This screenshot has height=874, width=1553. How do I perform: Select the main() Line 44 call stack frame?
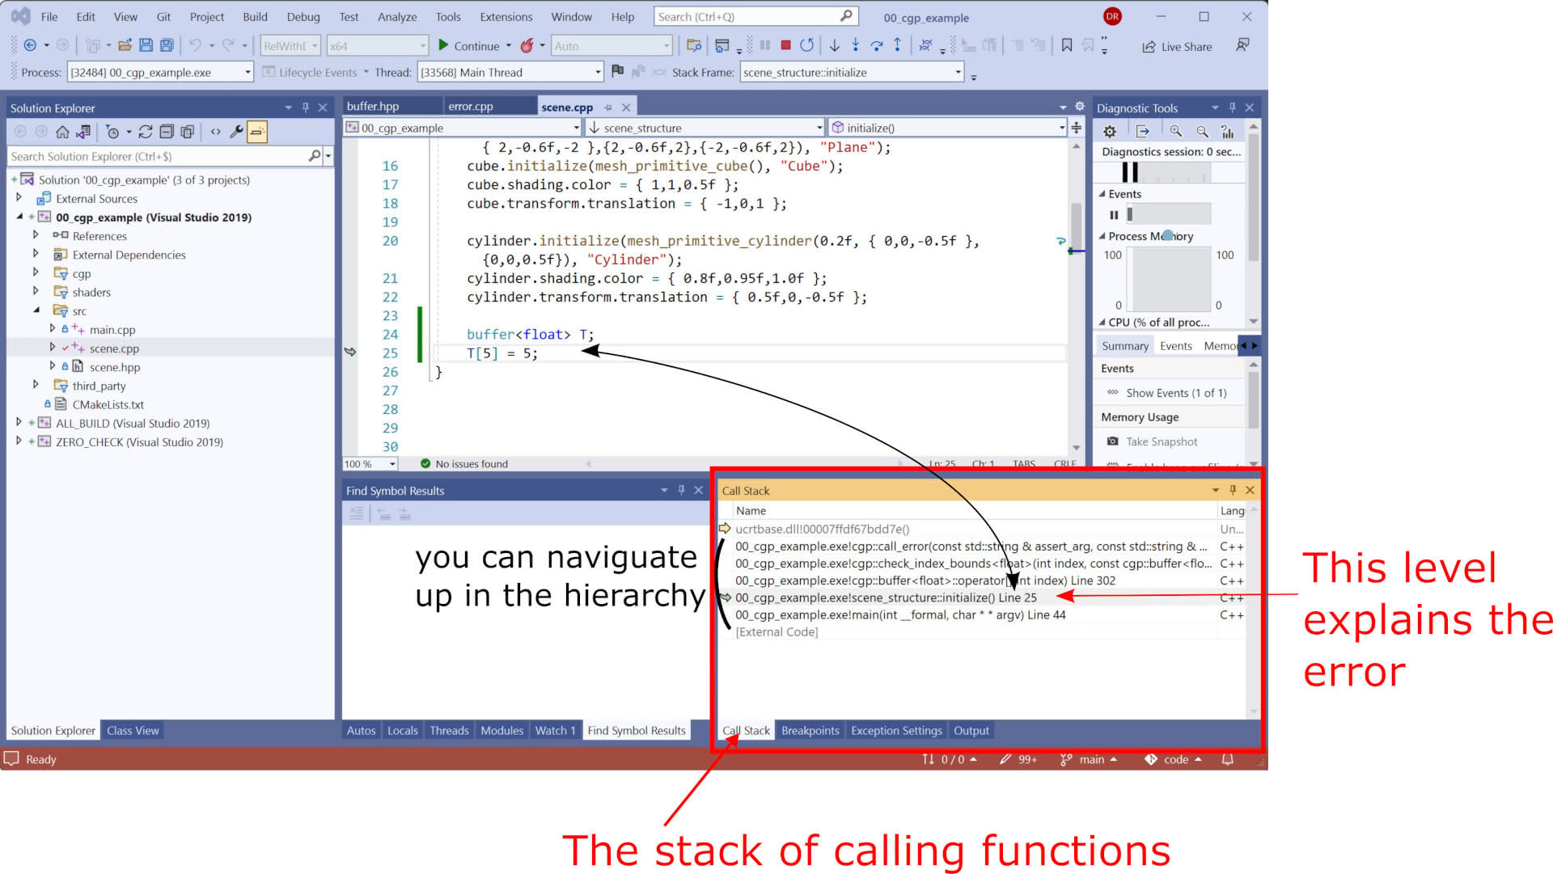click(900, 615)
